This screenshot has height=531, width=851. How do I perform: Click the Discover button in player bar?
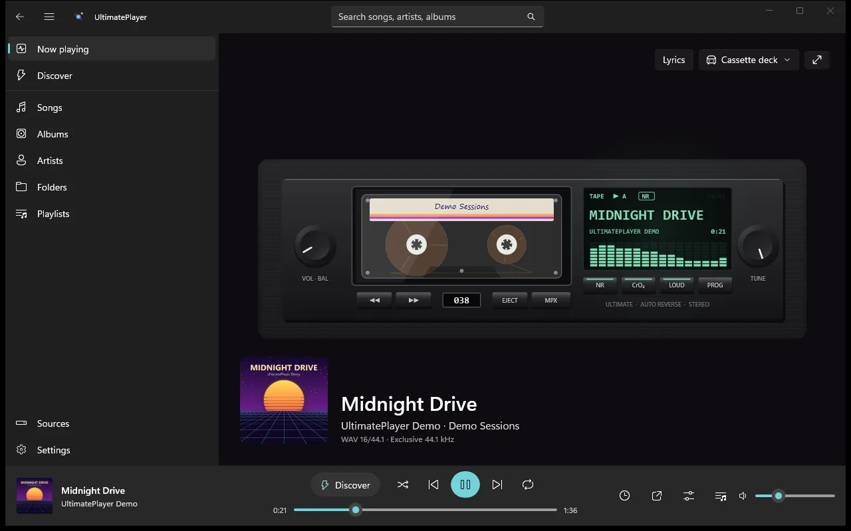tap(345, 485)
